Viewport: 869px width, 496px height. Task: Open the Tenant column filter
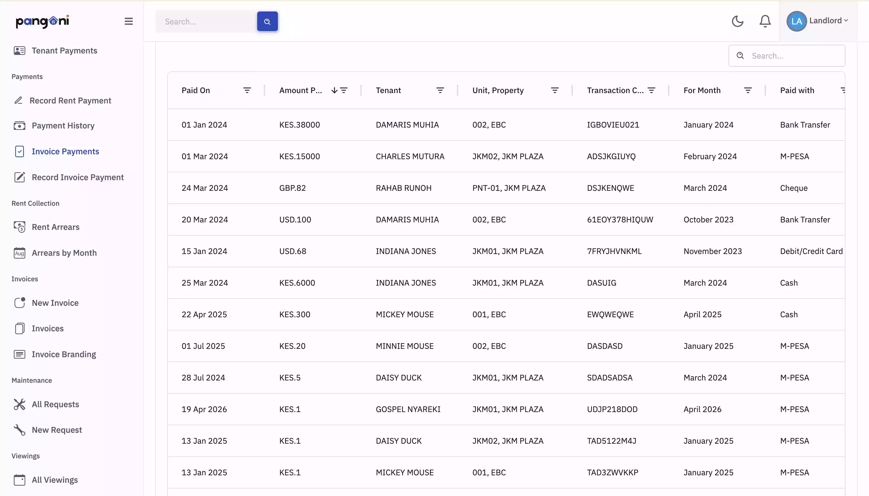440,90
